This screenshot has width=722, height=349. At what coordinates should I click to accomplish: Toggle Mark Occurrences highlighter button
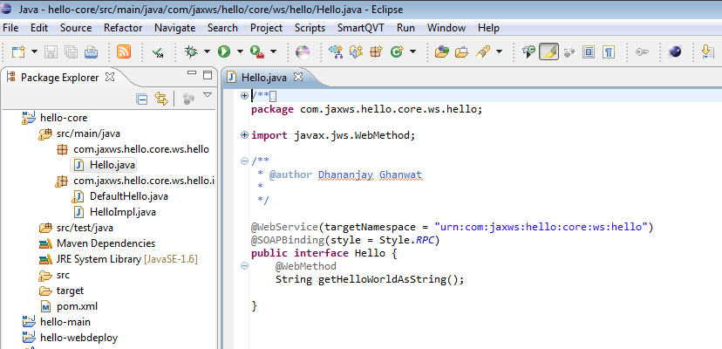coord(548,52)
